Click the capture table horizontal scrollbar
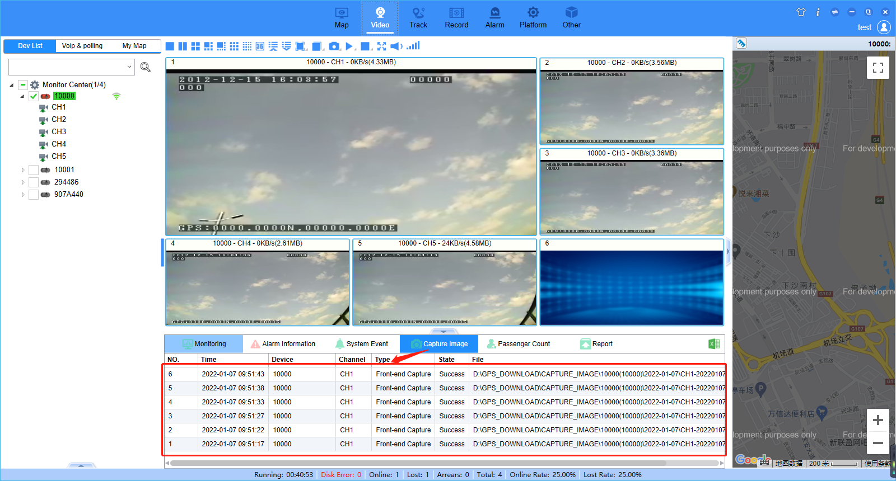896x481 pixels. click(x=417, y=463)
